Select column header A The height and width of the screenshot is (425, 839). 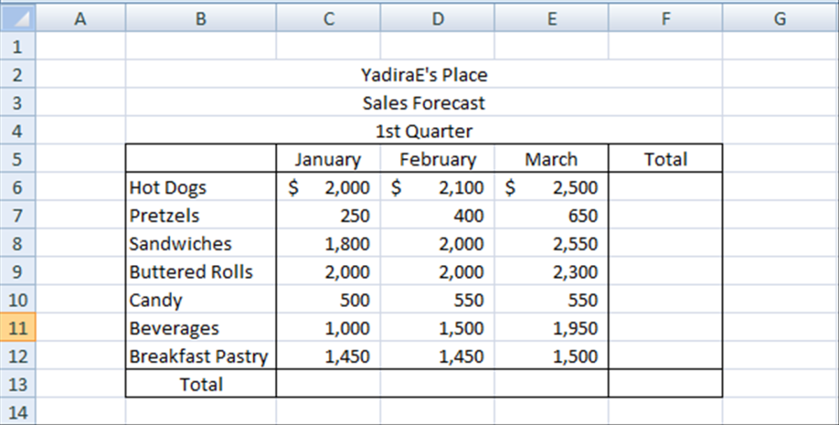click(x=80, y=18)
